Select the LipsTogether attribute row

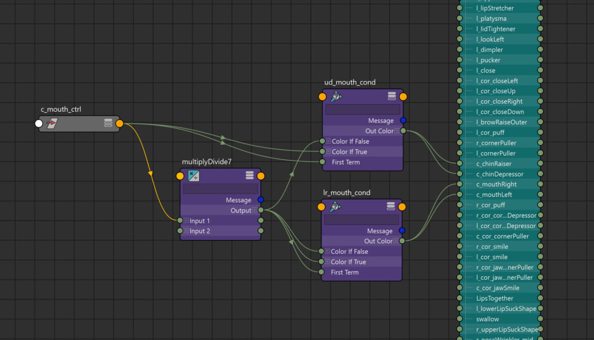(x=500, y=298)
